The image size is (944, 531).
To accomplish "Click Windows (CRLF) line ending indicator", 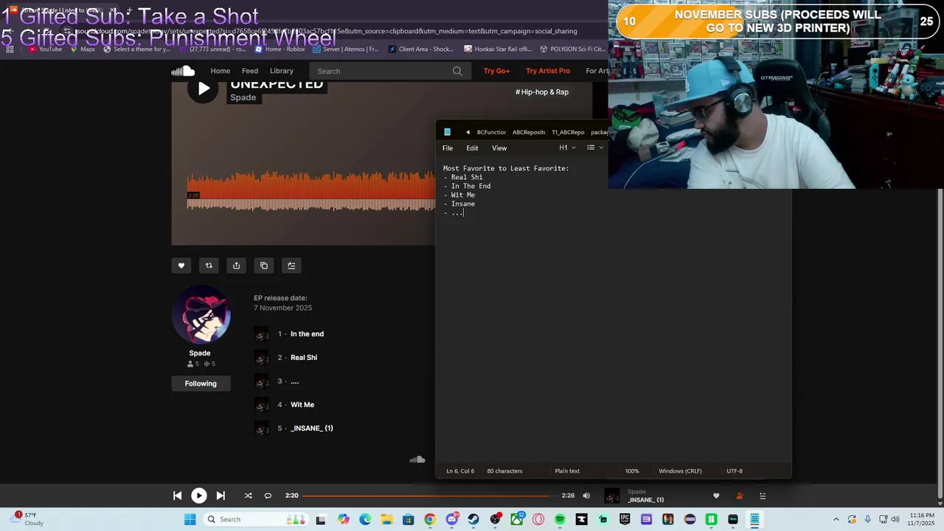I will click(x=680, y=471).
